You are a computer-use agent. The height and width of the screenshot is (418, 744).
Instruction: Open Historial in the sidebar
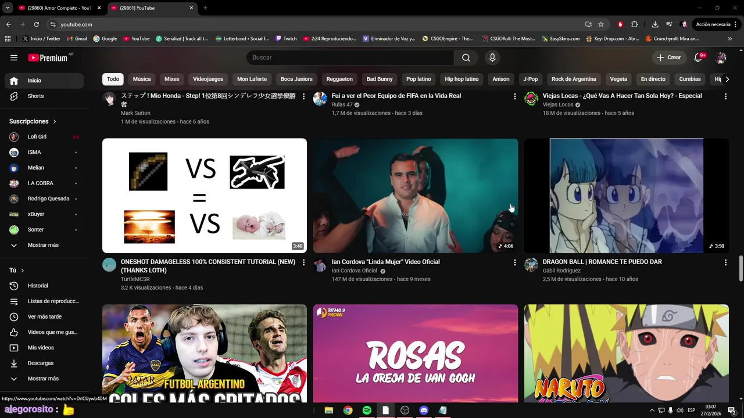[44, 286]
